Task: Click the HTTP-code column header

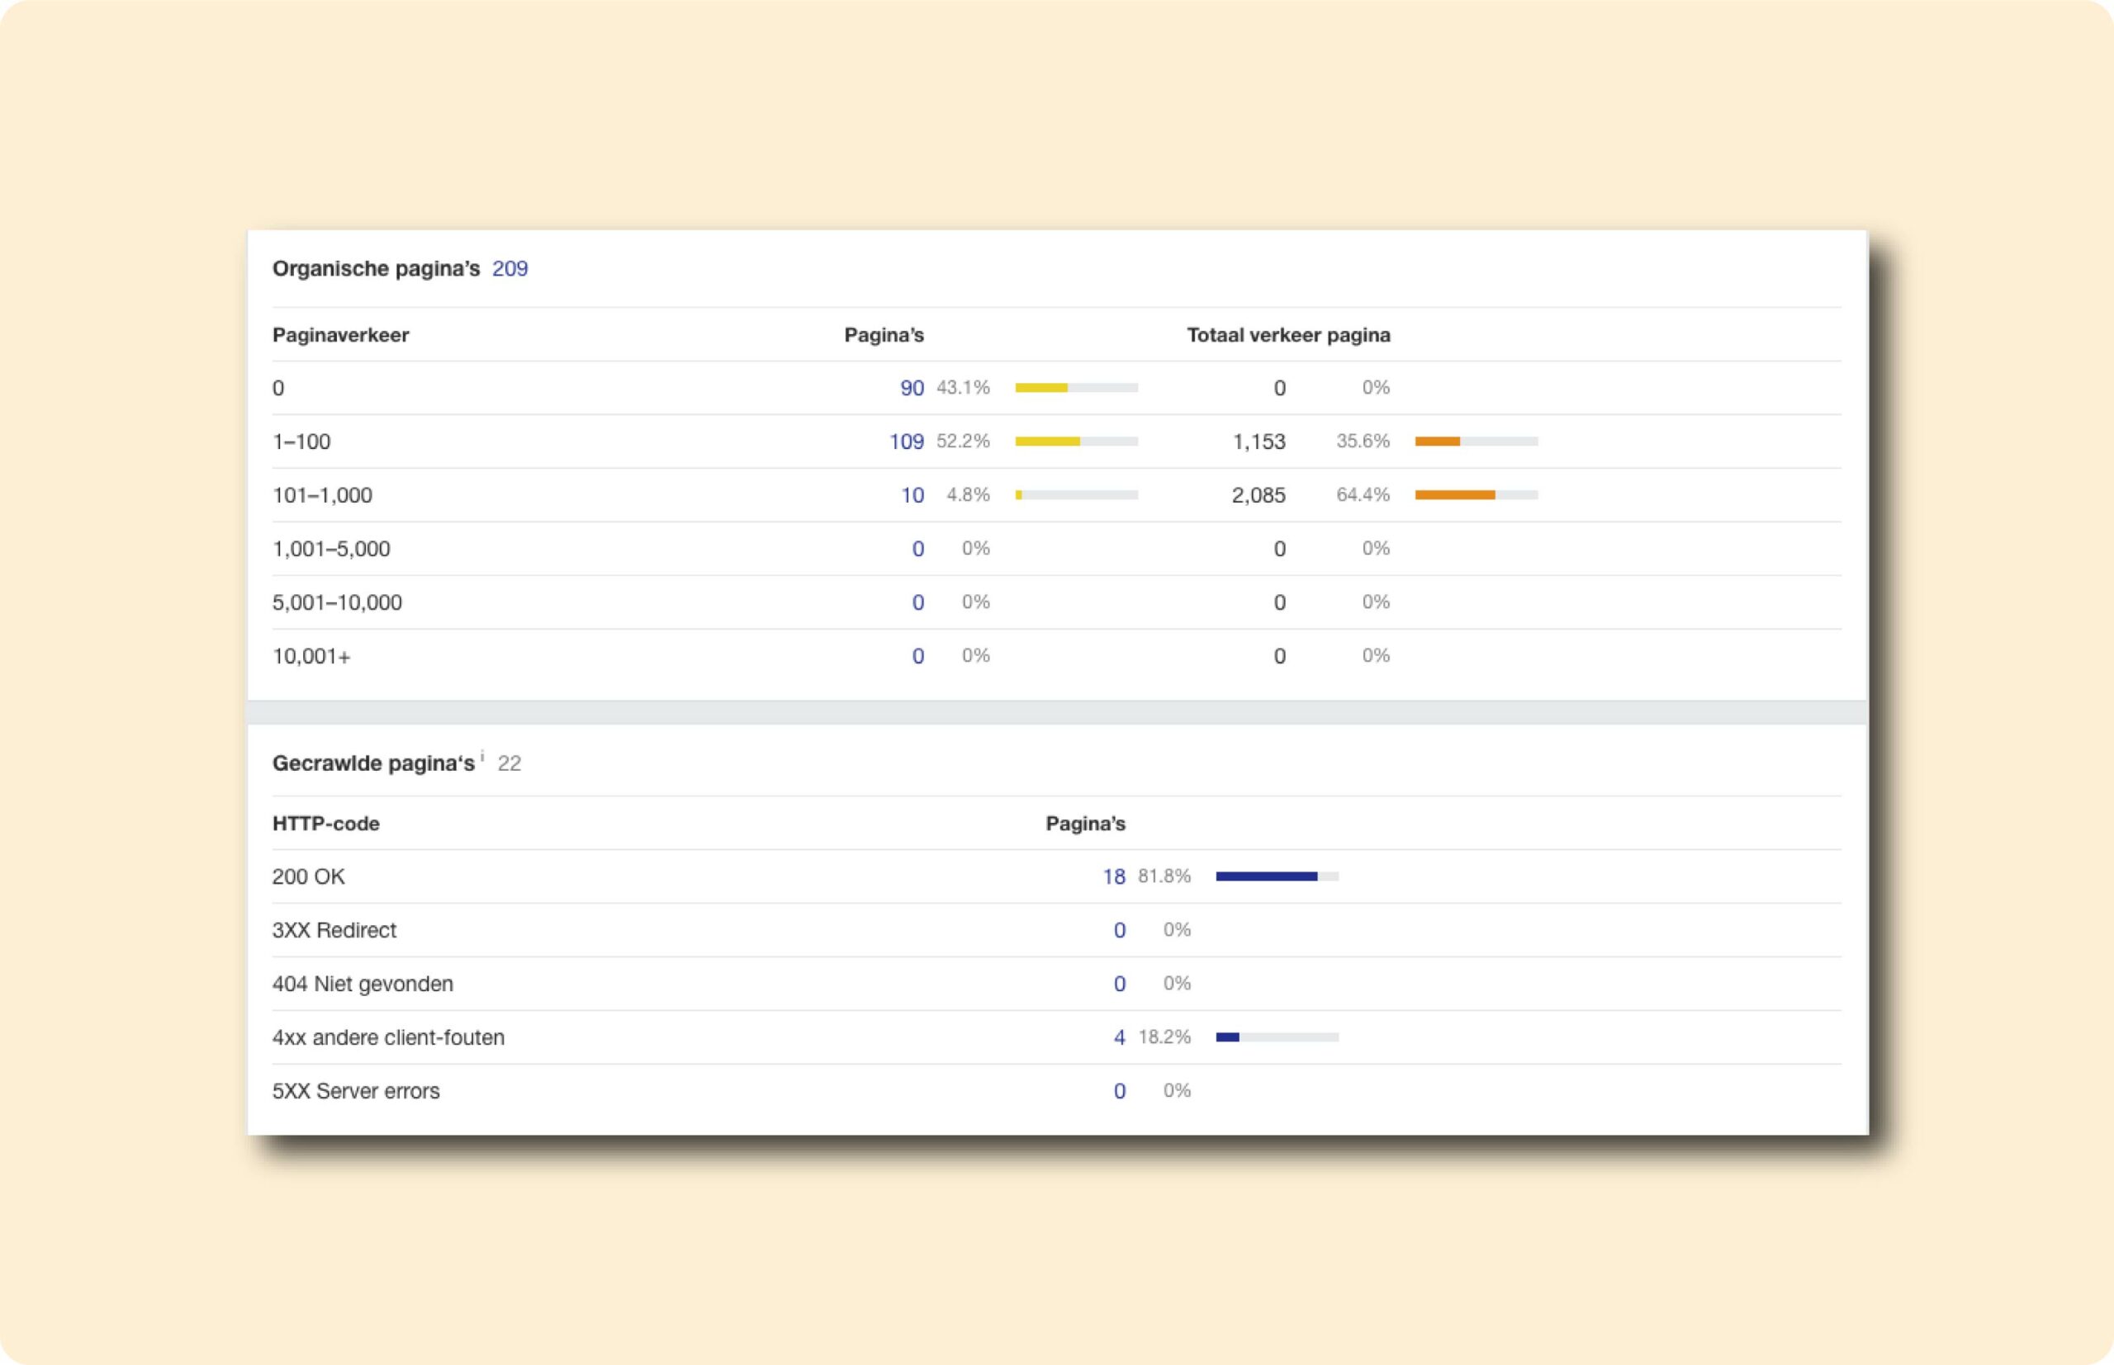Action: coord(325,824)
